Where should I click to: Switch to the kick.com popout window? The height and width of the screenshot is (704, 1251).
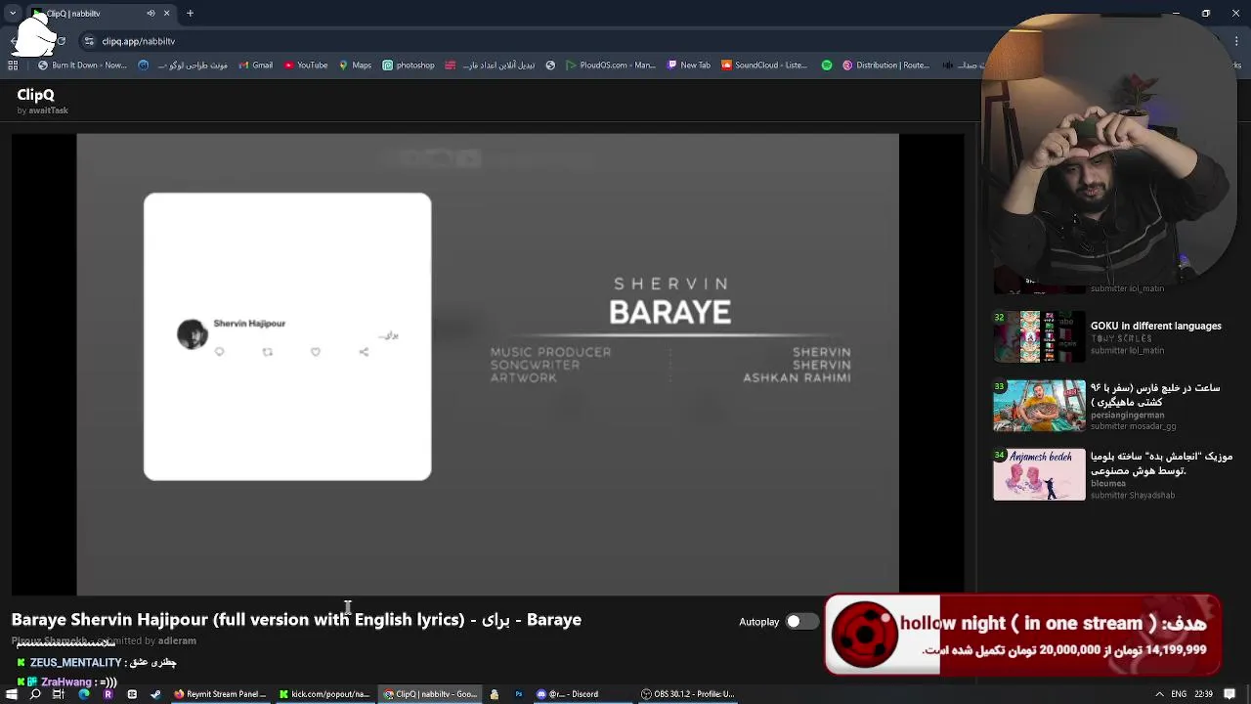tap(324, 694)
